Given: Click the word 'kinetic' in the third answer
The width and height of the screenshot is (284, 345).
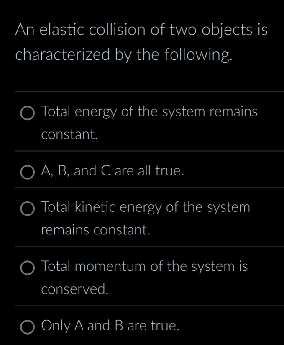Looking at the screenshot, I should (x=96, y=207).
